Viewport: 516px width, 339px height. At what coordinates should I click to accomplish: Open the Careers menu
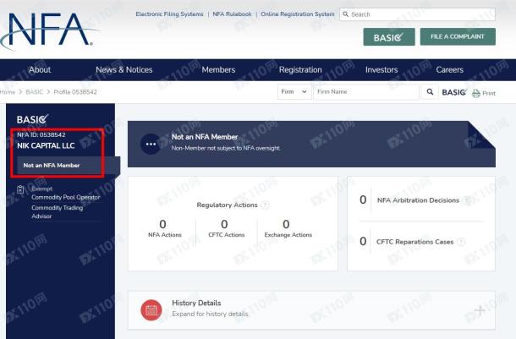449,69
